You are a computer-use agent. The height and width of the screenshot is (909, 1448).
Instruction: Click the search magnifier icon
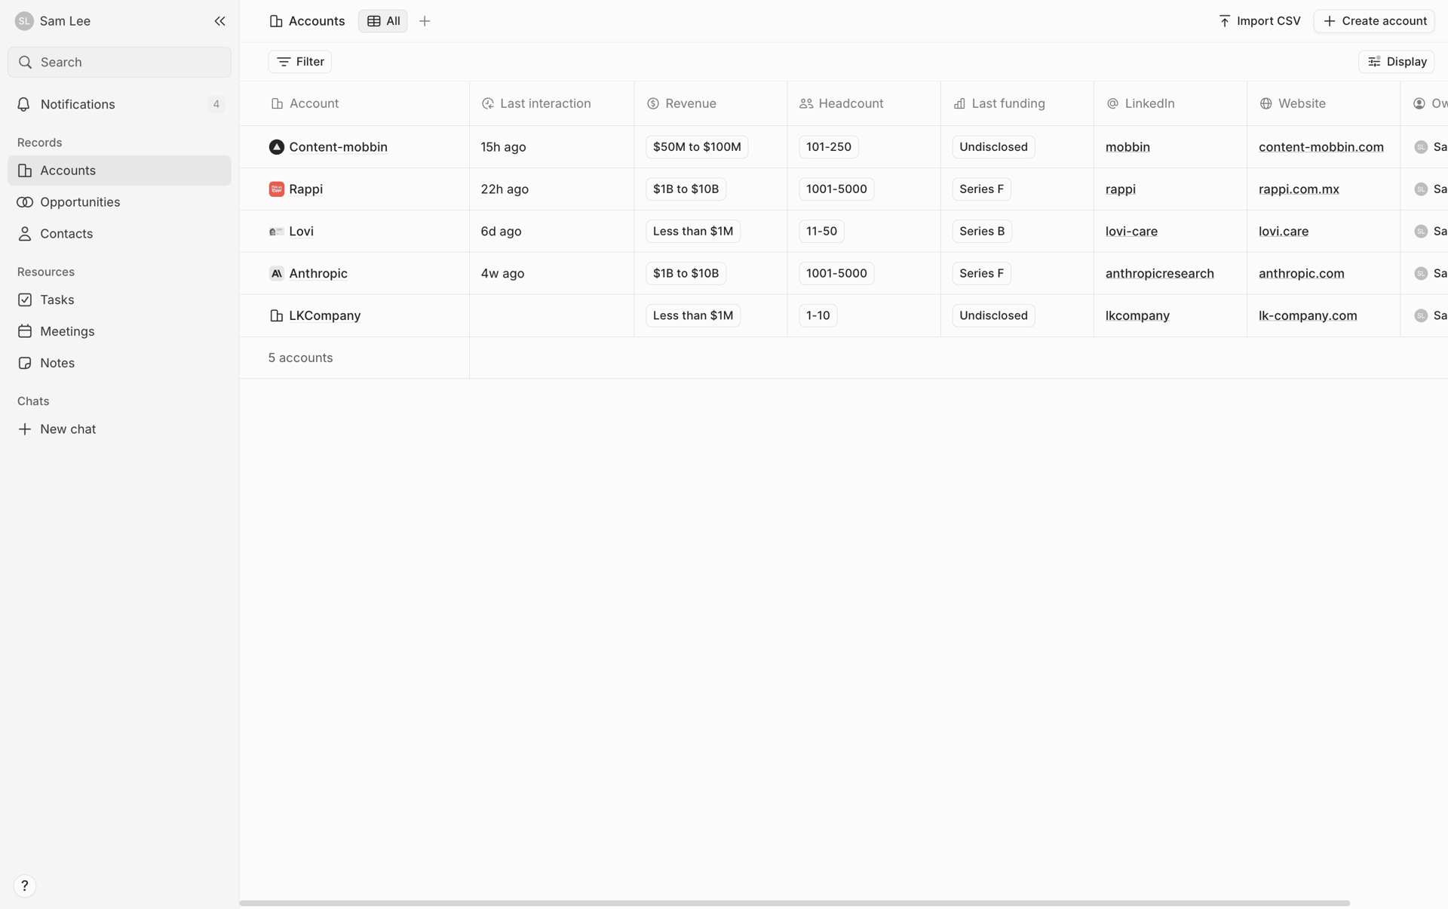tap(25, 62)
